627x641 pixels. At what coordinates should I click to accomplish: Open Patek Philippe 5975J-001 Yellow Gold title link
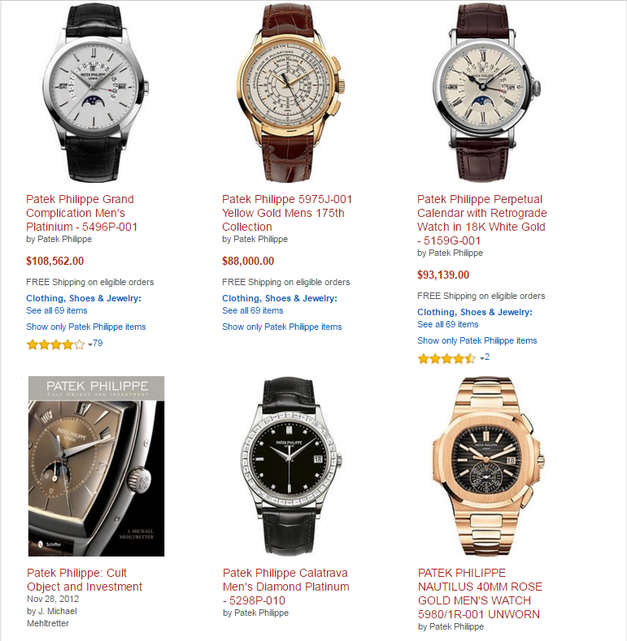click(287, 213)
